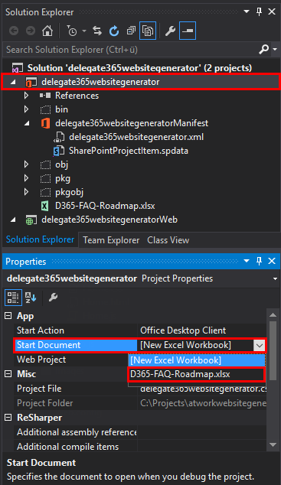
Task: Refresh the Solution Explorer
Action: tap(114, 31)
